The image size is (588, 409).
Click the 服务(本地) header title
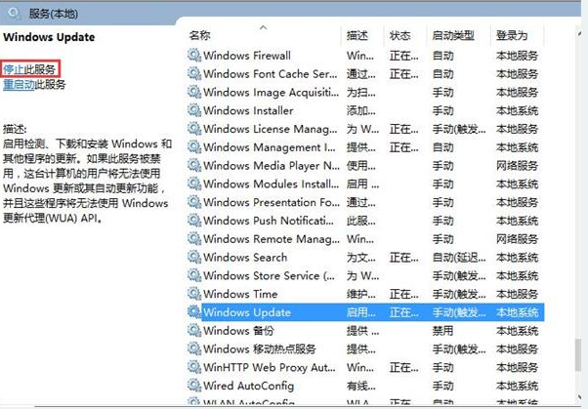[54, 14]
